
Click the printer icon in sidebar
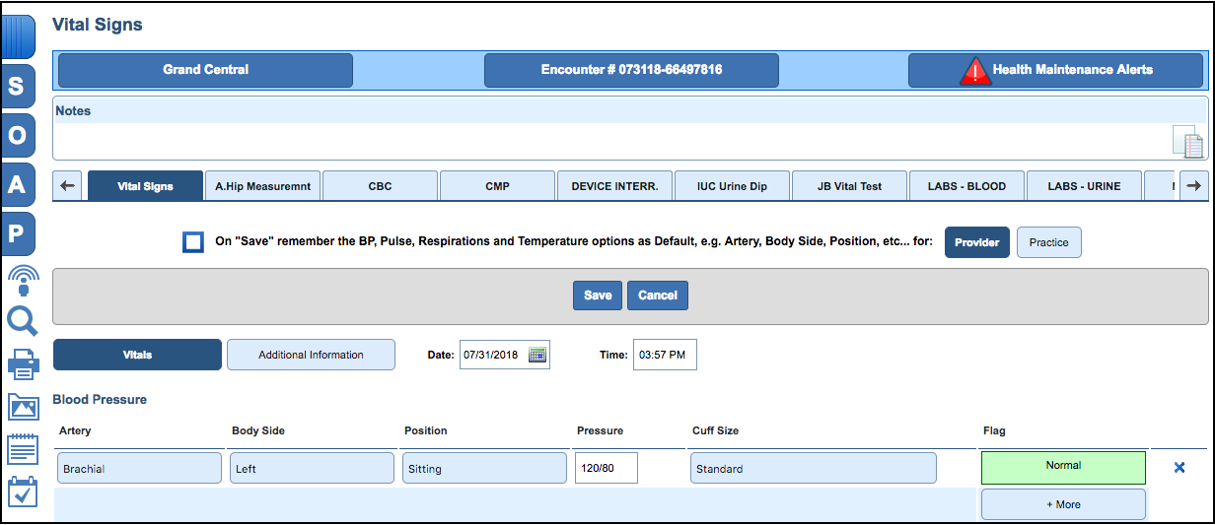click(22, 364)
